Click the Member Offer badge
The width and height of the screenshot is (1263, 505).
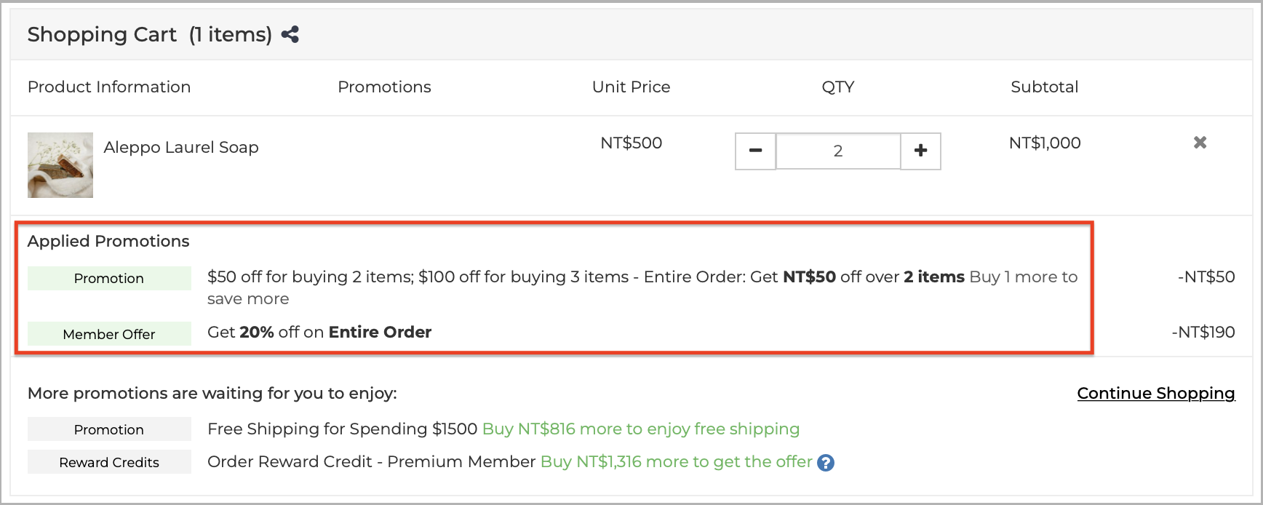tap(108, 334)
